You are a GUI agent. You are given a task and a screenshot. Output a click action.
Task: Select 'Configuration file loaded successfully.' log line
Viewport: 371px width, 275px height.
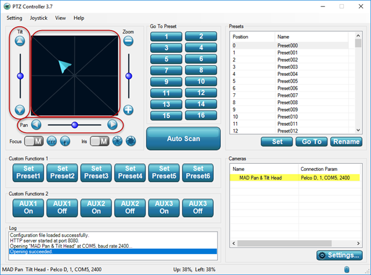click(49, 235)
